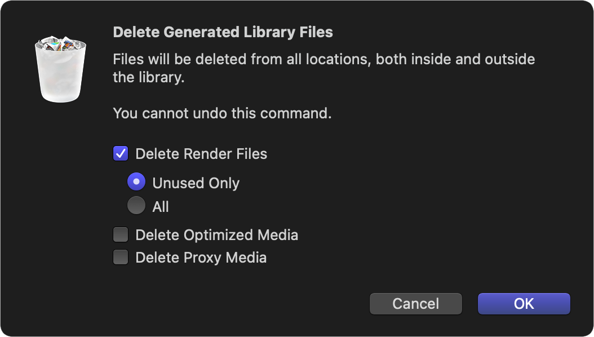Click the All label text

click(x=161, y=207)
